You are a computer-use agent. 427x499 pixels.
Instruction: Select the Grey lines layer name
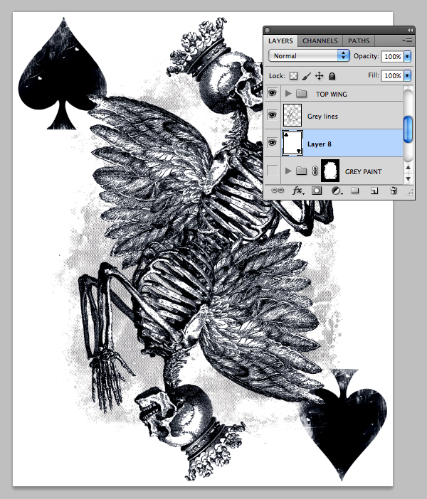click(322, 117)
